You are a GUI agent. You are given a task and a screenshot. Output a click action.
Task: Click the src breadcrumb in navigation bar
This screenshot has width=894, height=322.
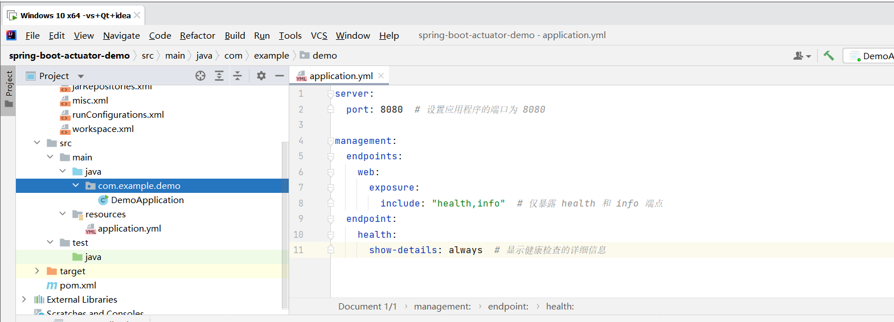(147, 55)
